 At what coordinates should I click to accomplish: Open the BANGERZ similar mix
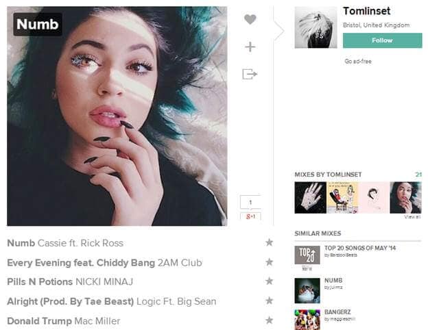(x=337, y=312)
